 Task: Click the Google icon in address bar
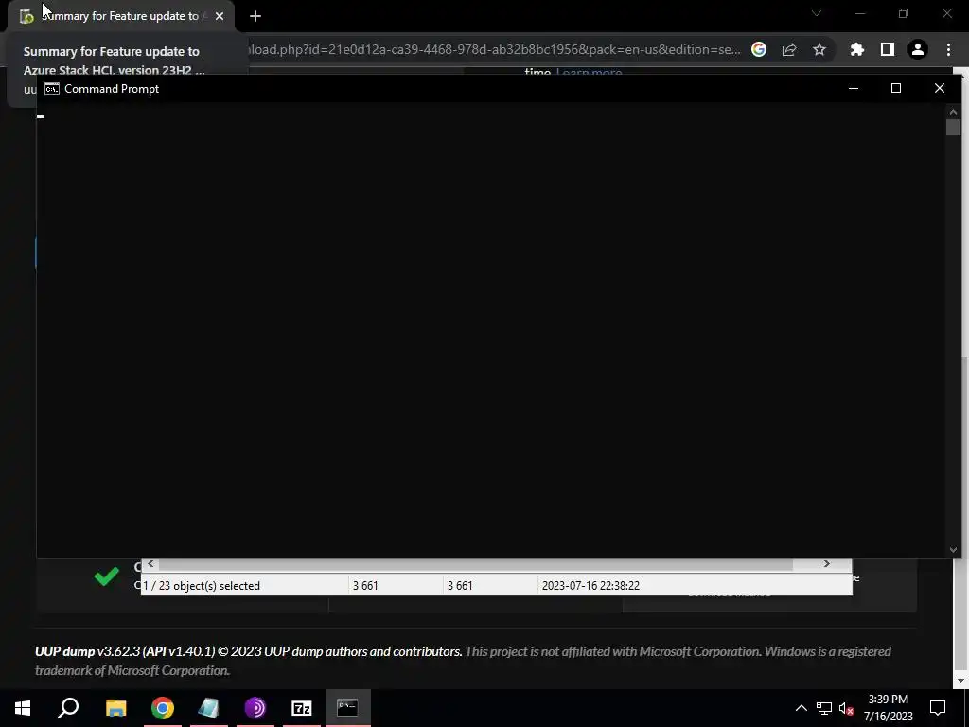[x=759, y=49]
